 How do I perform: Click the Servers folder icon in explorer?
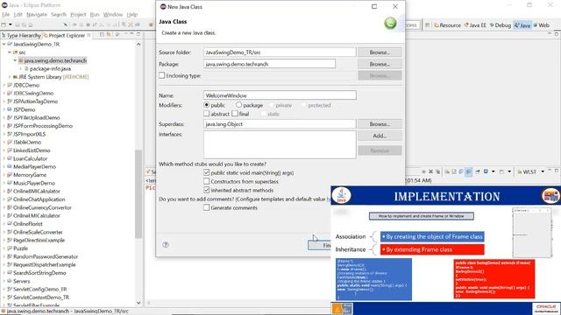click(10, 281)
